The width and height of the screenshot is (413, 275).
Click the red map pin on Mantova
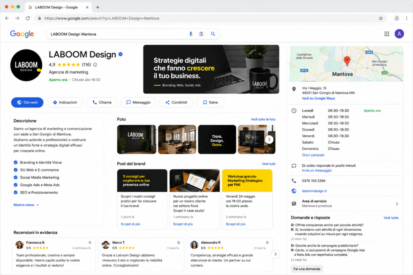[347, 61]
